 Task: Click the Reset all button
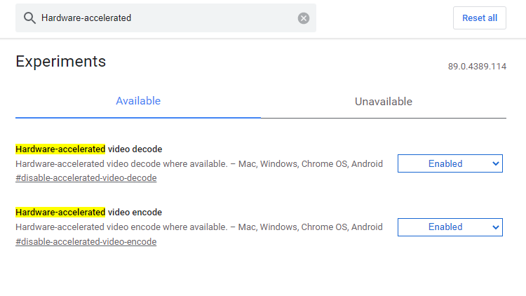coord(480,18)
